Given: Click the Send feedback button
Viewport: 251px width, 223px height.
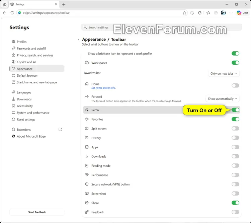Looking at the screenshot, I should click(37, 212).
